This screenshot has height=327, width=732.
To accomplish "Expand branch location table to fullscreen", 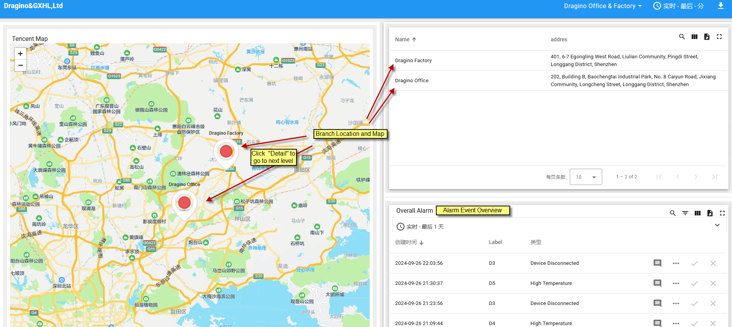I will 719,37.
